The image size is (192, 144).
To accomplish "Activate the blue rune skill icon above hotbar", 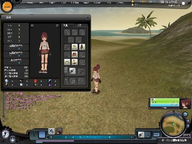I will (x=51, y=131).
